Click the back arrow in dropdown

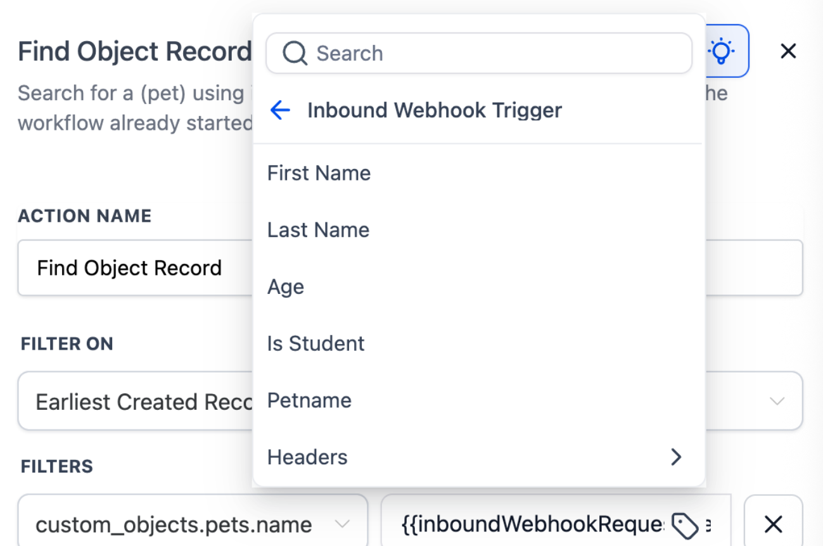(279, 110)
